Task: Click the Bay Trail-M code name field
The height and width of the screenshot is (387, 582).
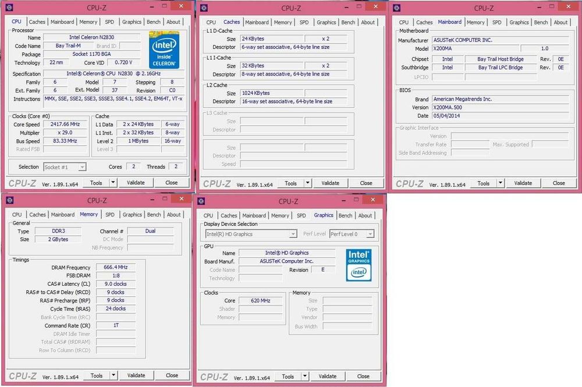Action: pos(68,45)
